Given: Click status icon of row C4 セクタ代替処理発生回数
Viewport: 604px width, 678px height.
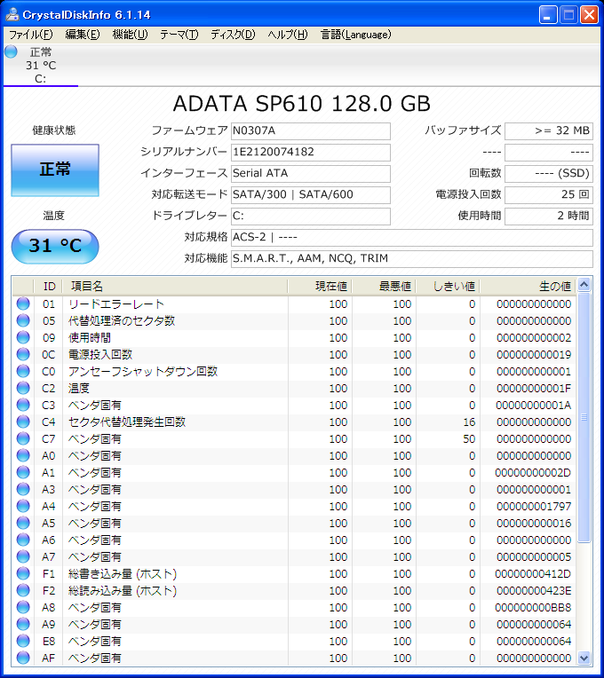Looking at the screenshot, I should (23, 422).
